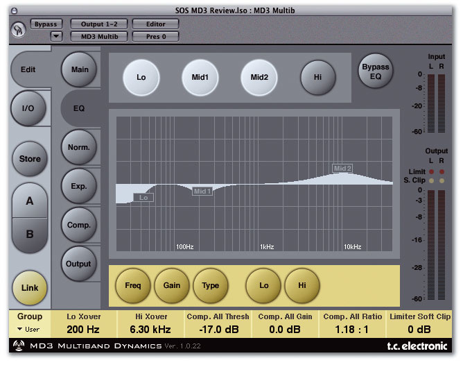Open the Exp. section

click(x=79, y=186)
